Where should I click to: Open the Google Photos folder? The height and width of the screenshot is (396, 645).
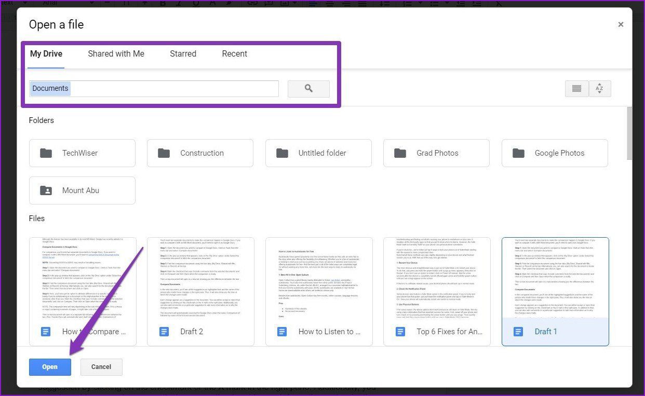click(x=555, y=153)
